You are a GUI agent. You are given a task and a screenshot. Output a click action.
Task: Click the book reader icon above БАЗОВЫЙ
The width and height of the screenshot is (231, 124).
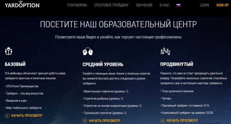point(9,51)
